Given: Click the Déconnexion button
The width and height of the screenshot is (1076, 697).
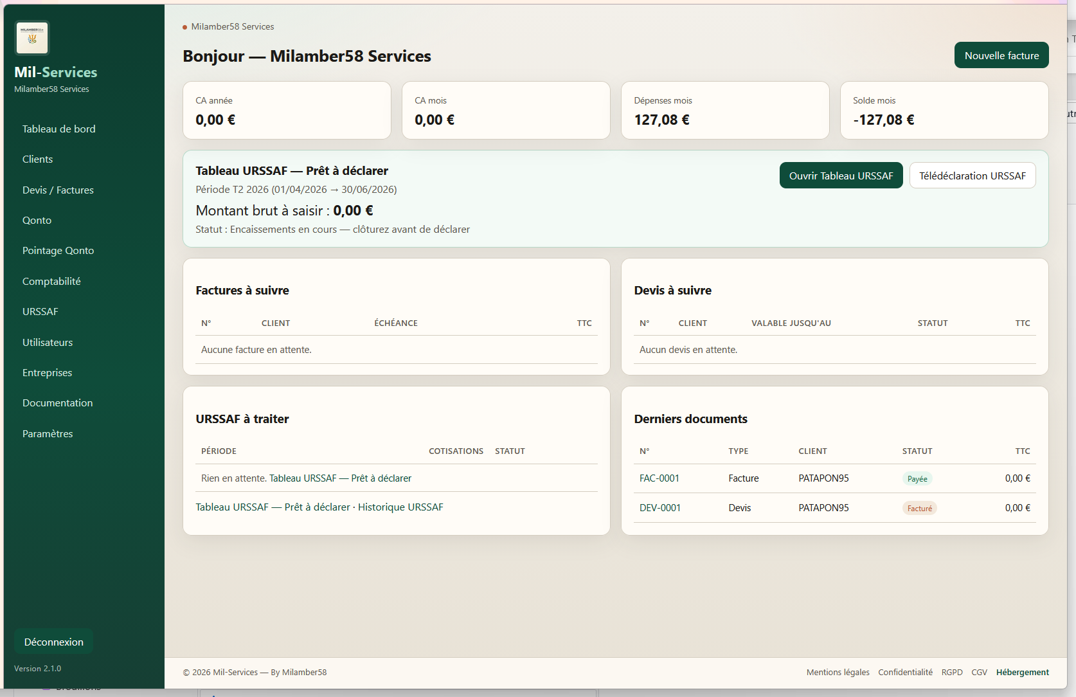Looking at the screenshot, I should [54, 642].
